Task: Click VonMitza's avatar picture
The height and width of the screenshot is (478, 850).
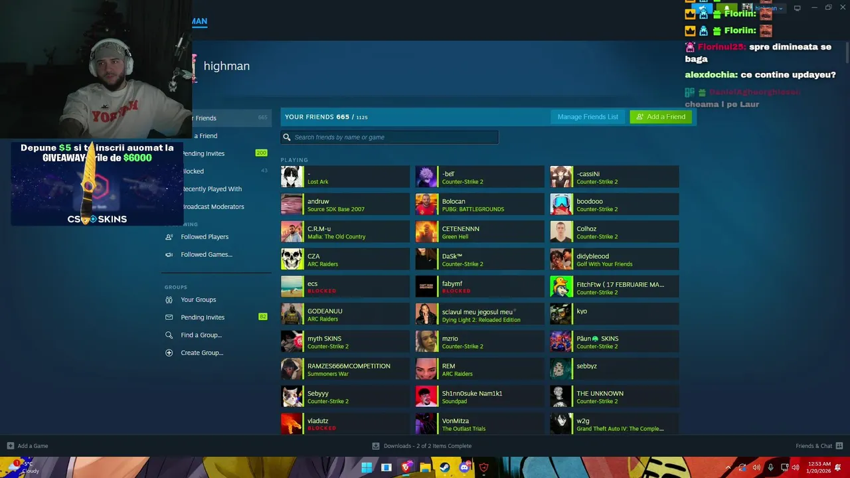Action: (x=426, y=424)
